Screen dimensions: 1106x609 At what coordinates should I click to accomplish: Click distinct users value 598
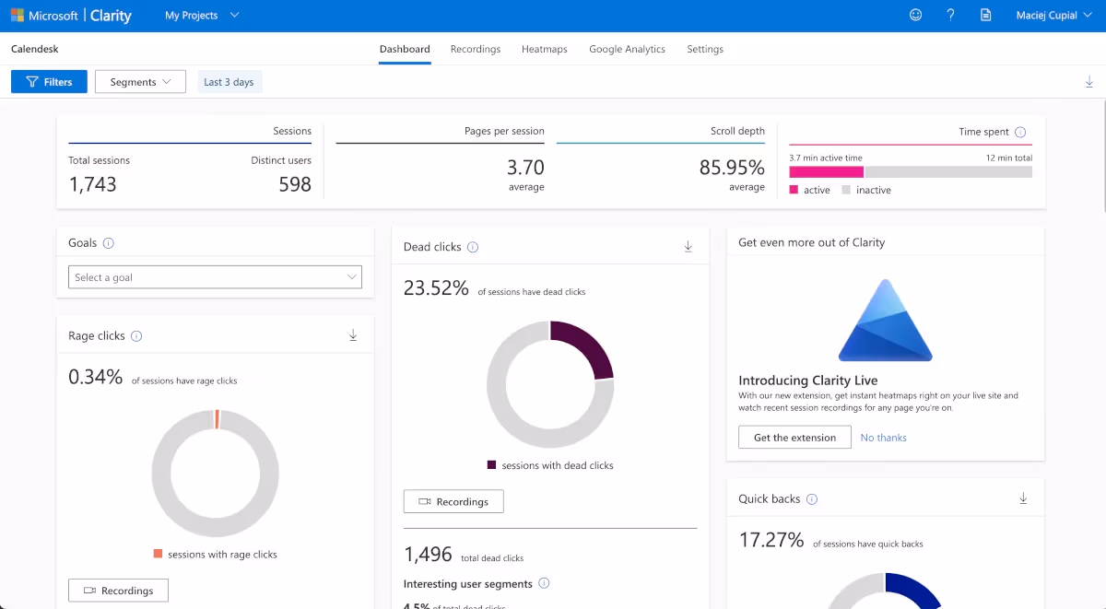(295, 184)
